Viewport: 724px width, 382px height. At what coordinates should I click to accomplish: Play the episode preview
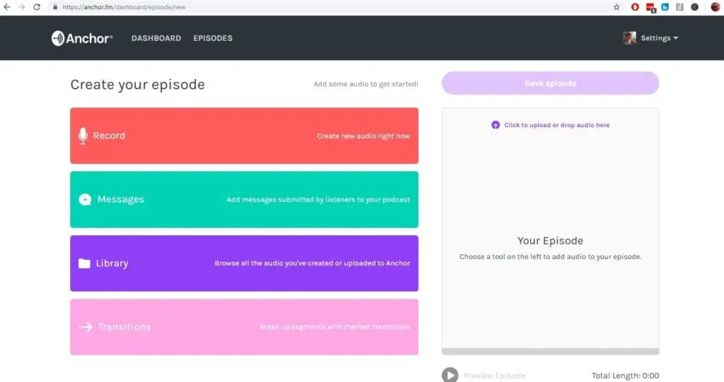coord(450,375)
